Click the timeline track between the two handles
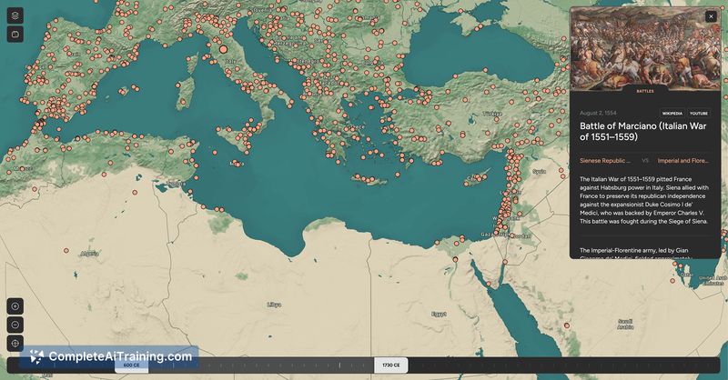728x380 pixels. tap(264, 365)
